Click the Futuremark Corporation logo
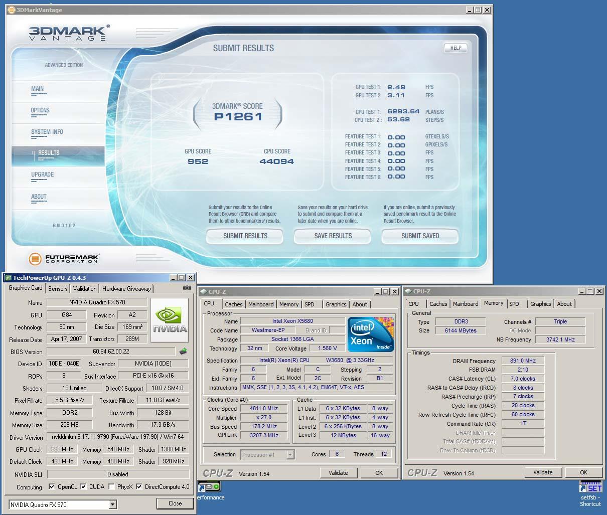The height and width of the screenshot is (515, 607). (64, 259)
